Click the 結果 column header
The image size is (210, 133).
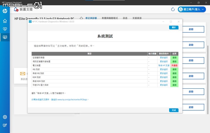tap(174, 54)
